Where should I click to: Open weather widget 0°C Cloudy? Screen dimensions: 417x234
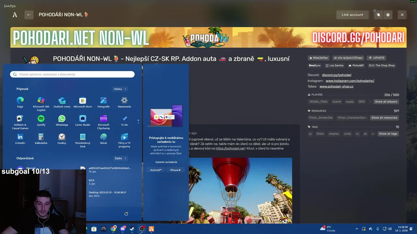click(328, 229)
